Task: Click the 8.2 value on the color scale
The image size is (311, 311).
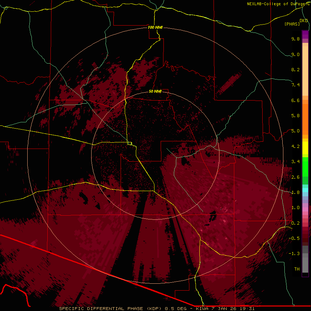Action: pyautogui.click(x=295, y=69)
